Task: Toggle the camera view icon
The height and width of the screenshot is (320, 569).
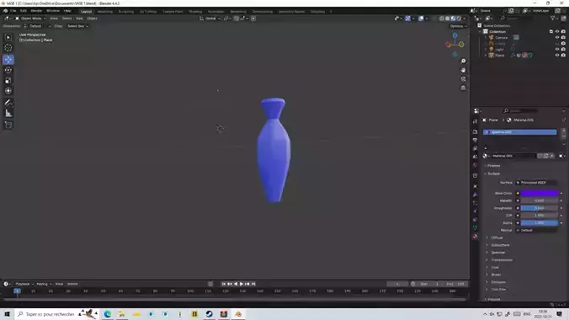Action: [463, 79]
